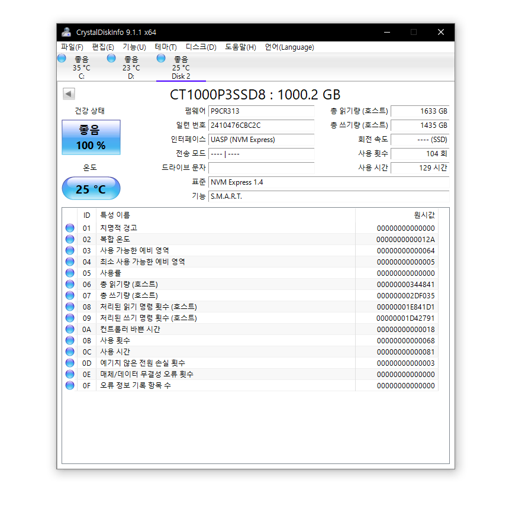Select raw value 00000001D42791
509x509 pixels.
(x=405, y=318)
